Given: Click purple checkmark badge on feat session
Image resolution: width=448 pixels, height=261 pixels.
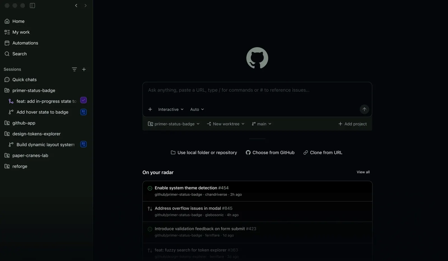Looking at the screenshot, I should point(83,100).
